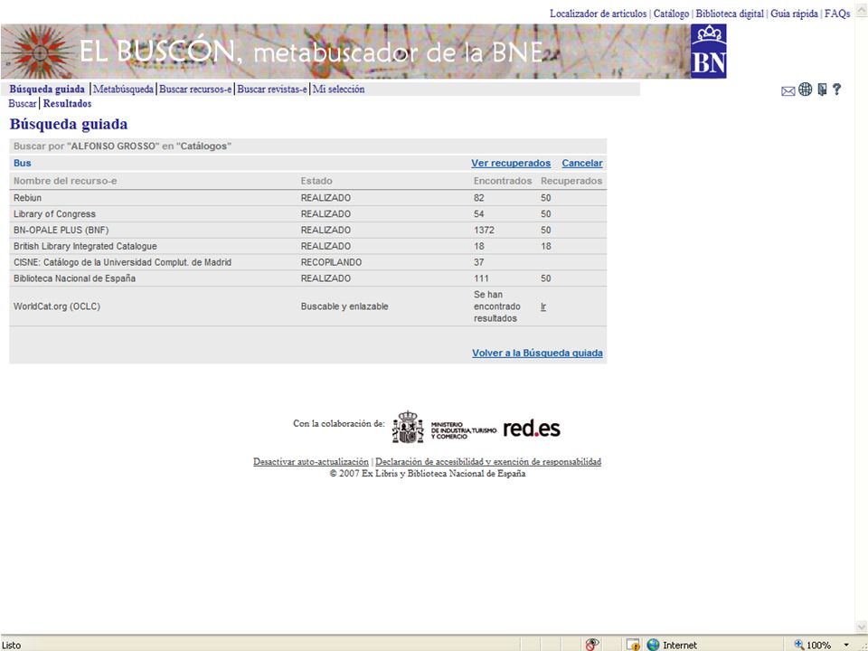868x651 pixels.
Task: Open the Guía rápida link
Action: point(794,14)
